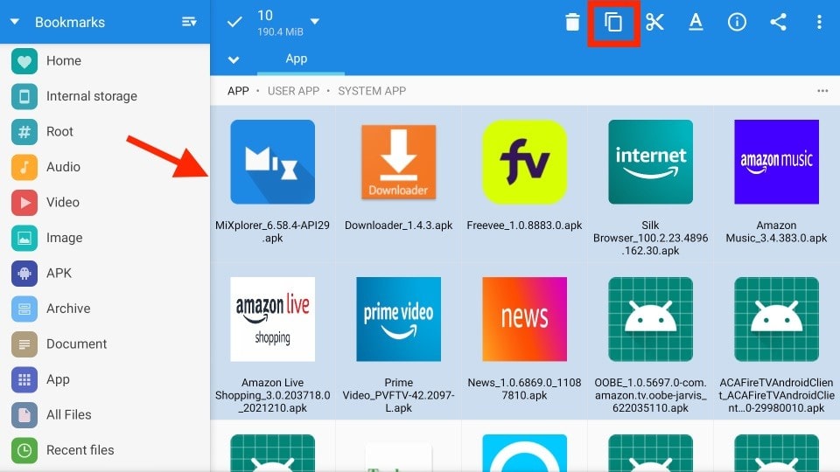
Task: Open the ellipsis menu in the filter bar
Action: pyautogui.click(x=822, y=91)
